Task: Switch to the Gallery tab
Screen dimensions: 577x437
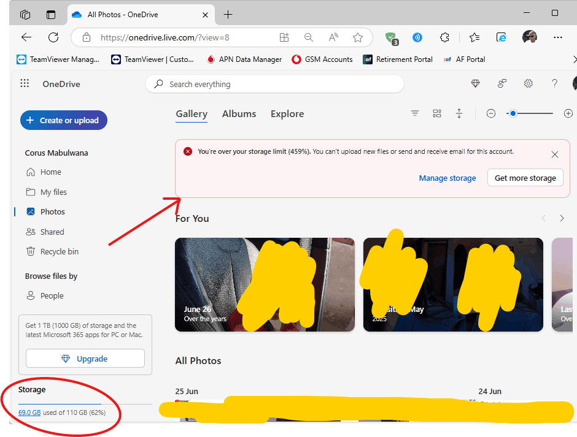Action: pyautogui.click(x=192, y=114)
